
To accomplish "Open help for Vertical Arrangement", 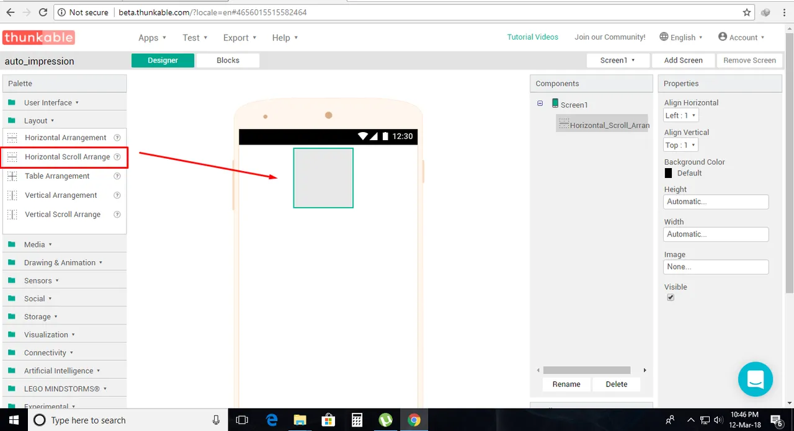I will point(117,195).
